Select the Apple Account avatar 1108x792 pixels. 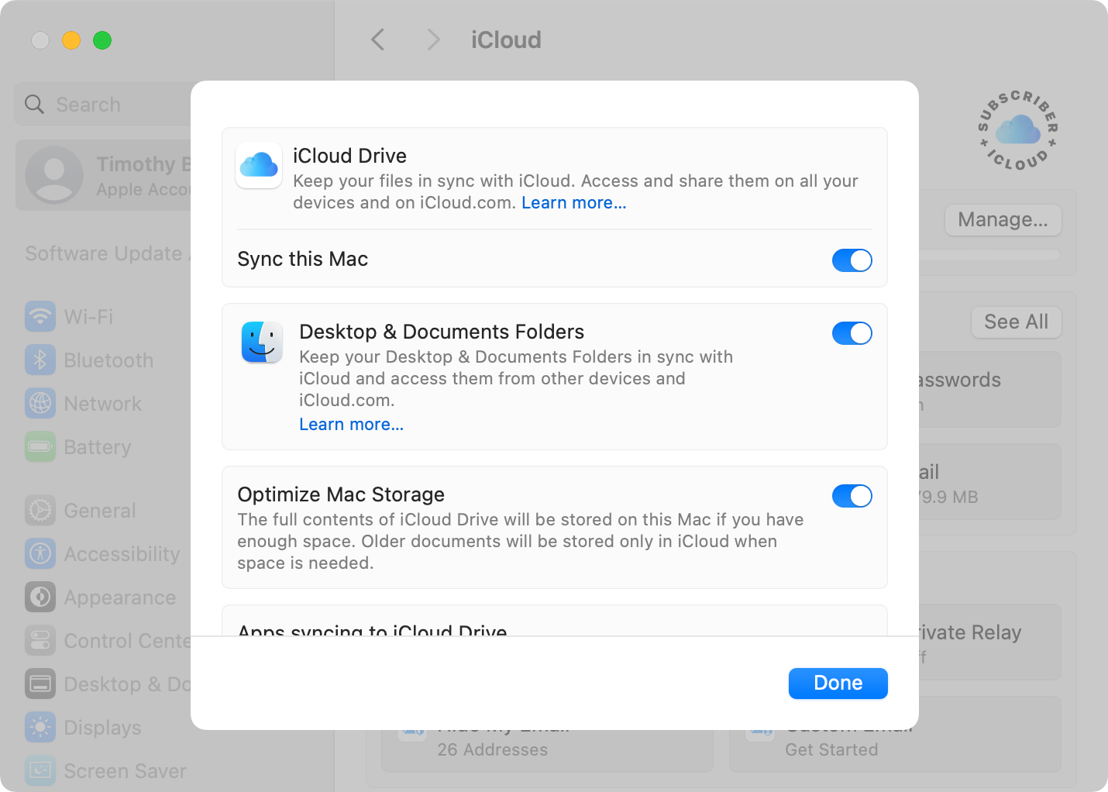coord(54,175)
